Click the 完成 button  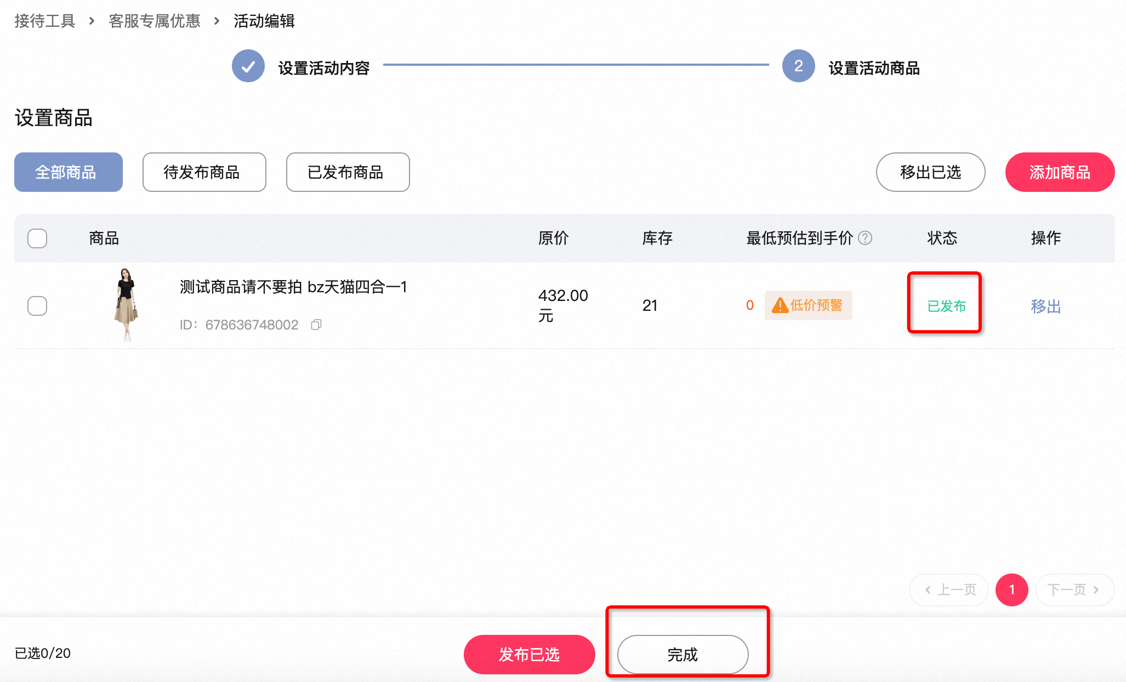coord(683,655)
